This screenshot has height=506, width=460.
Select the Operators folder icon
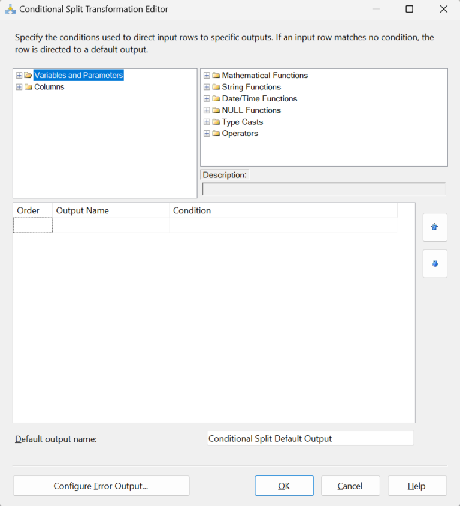(216, 133)
